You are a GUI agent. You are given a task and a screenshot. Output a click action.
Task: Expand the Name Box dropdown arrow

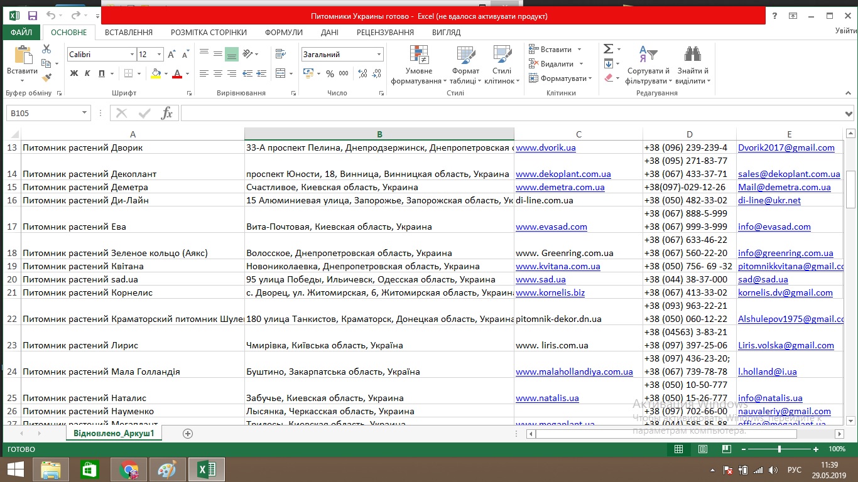coord(85,113)
